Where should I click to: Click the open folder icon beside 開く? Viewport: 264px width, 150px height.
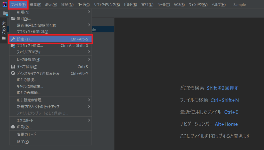coord(13,19)
